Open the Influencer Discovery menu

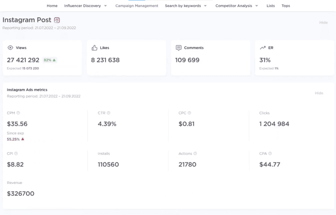[83, 6]
